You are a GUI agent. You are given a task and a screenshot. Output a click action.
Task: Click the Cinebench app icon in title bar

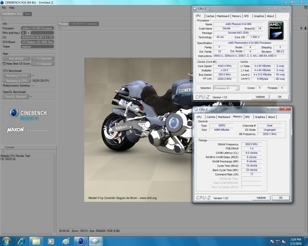pos(2,2)
